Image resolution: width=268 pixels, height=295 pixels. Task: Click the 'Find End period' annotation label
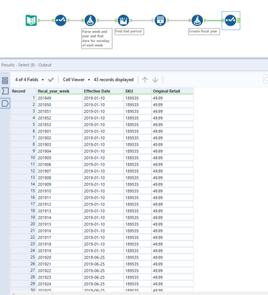[129, 32]
